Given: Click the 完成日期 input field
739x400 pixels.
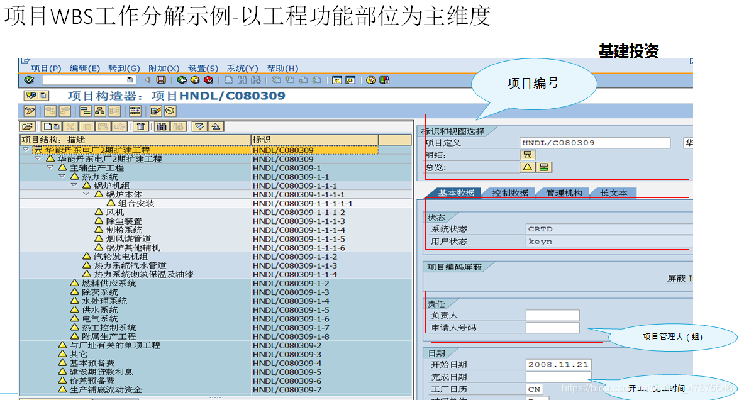Looking at the screenshot, I should coord(558,377).
